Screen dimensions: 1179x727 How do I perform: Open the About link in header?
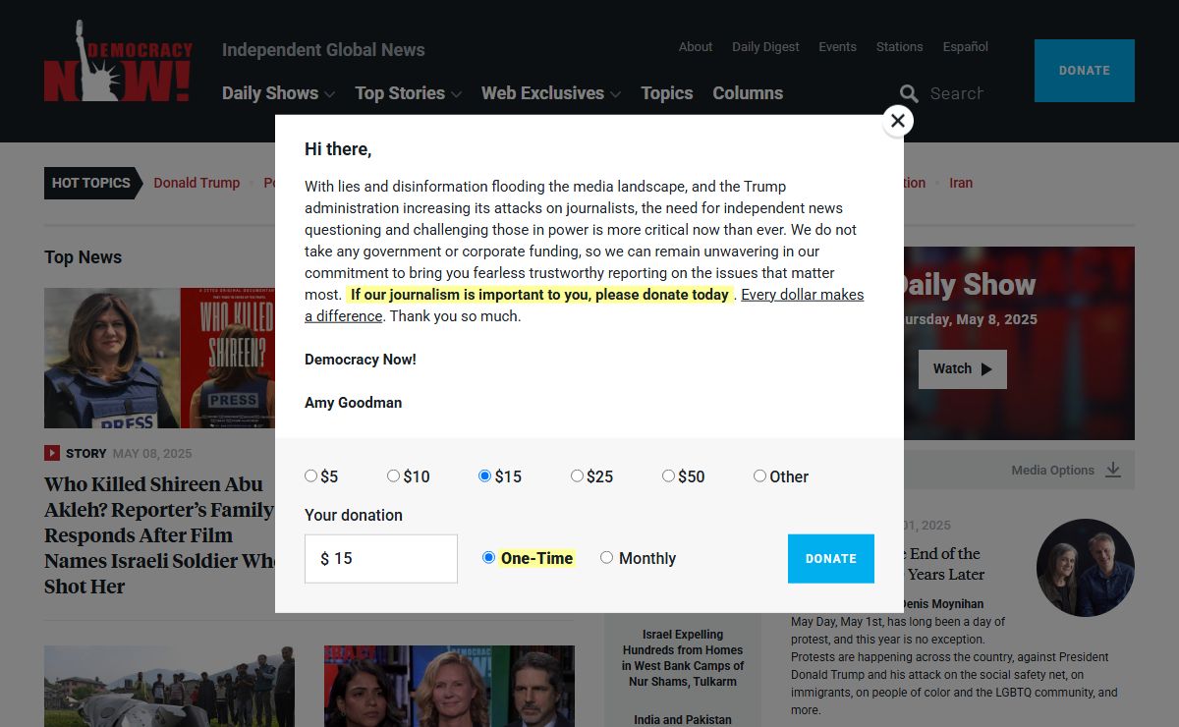696,47
